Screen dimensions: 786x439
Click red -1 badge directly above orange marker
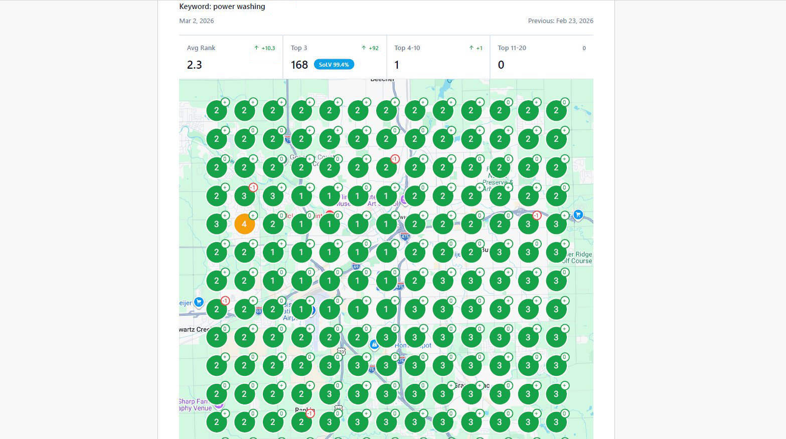253,187
